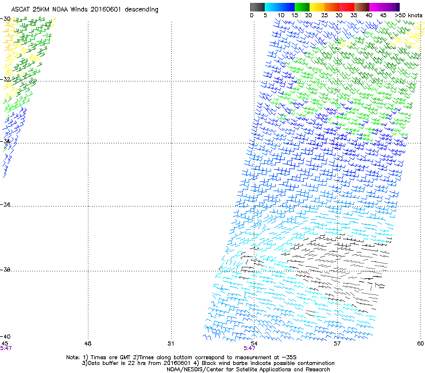Click the title 'ASCAT 25KM NOAA Winds 20160601 descending'
This screenshot has width=425, height=373.
click(84, 10)
